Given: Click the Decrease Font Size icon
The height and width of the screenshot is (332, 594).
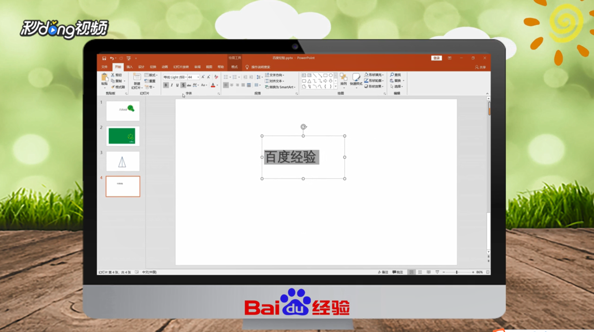Looking at the screenshot, I should click(x=208, y=77).
